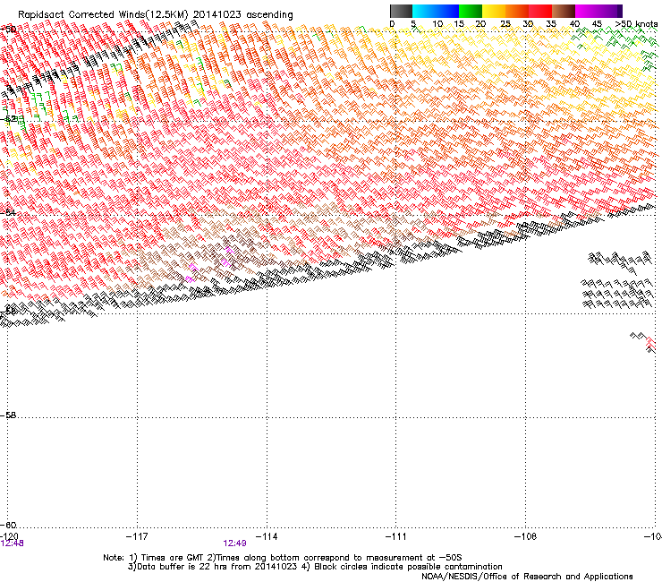
Task: Click the -108 longitude axis label
Action: coord(526,536)
